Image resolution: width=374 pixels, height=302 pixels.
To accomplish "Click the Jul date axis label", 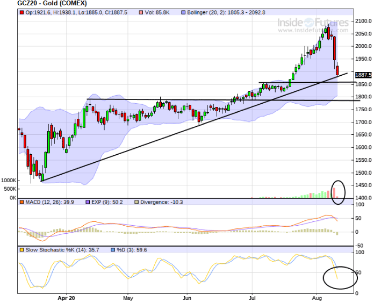I will pyautogui.click(x=252, y=297).
